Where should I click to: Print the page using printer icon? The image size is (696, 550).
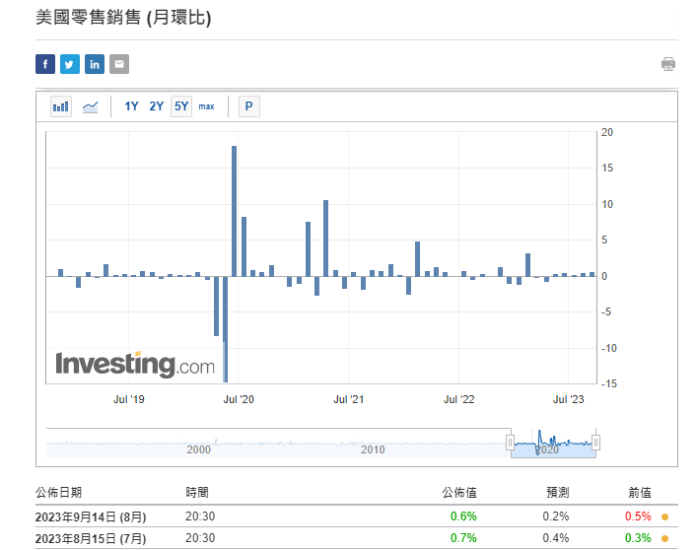[668, 64]
